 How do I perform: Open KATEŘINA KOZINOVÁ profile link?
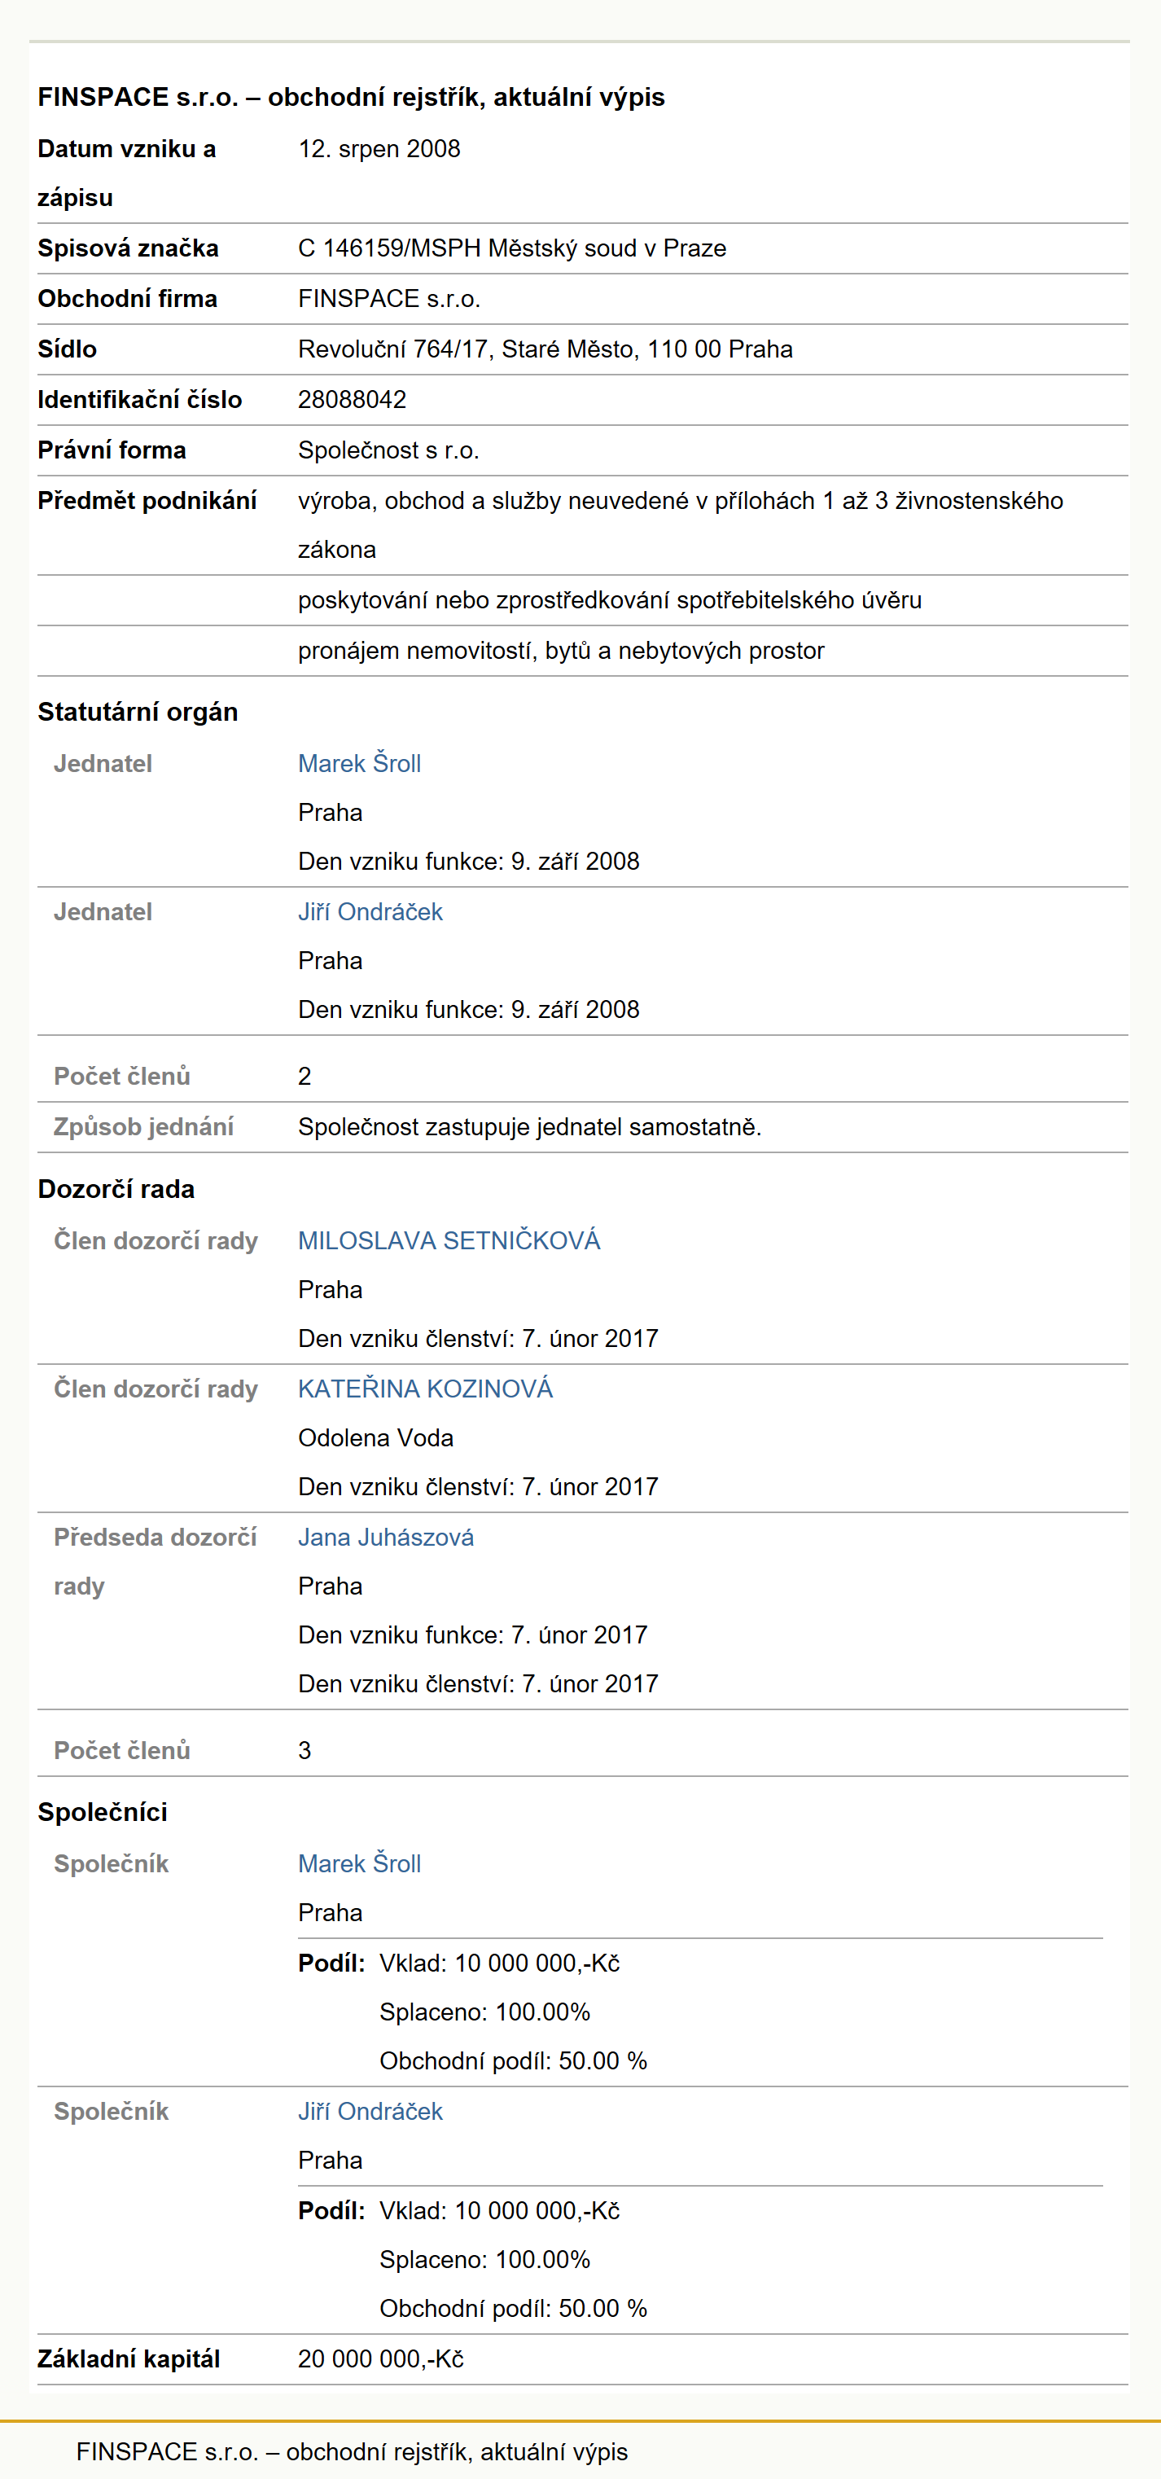pos(425,1389)
